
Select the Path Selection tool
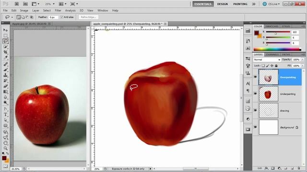[x=5, y=120]
